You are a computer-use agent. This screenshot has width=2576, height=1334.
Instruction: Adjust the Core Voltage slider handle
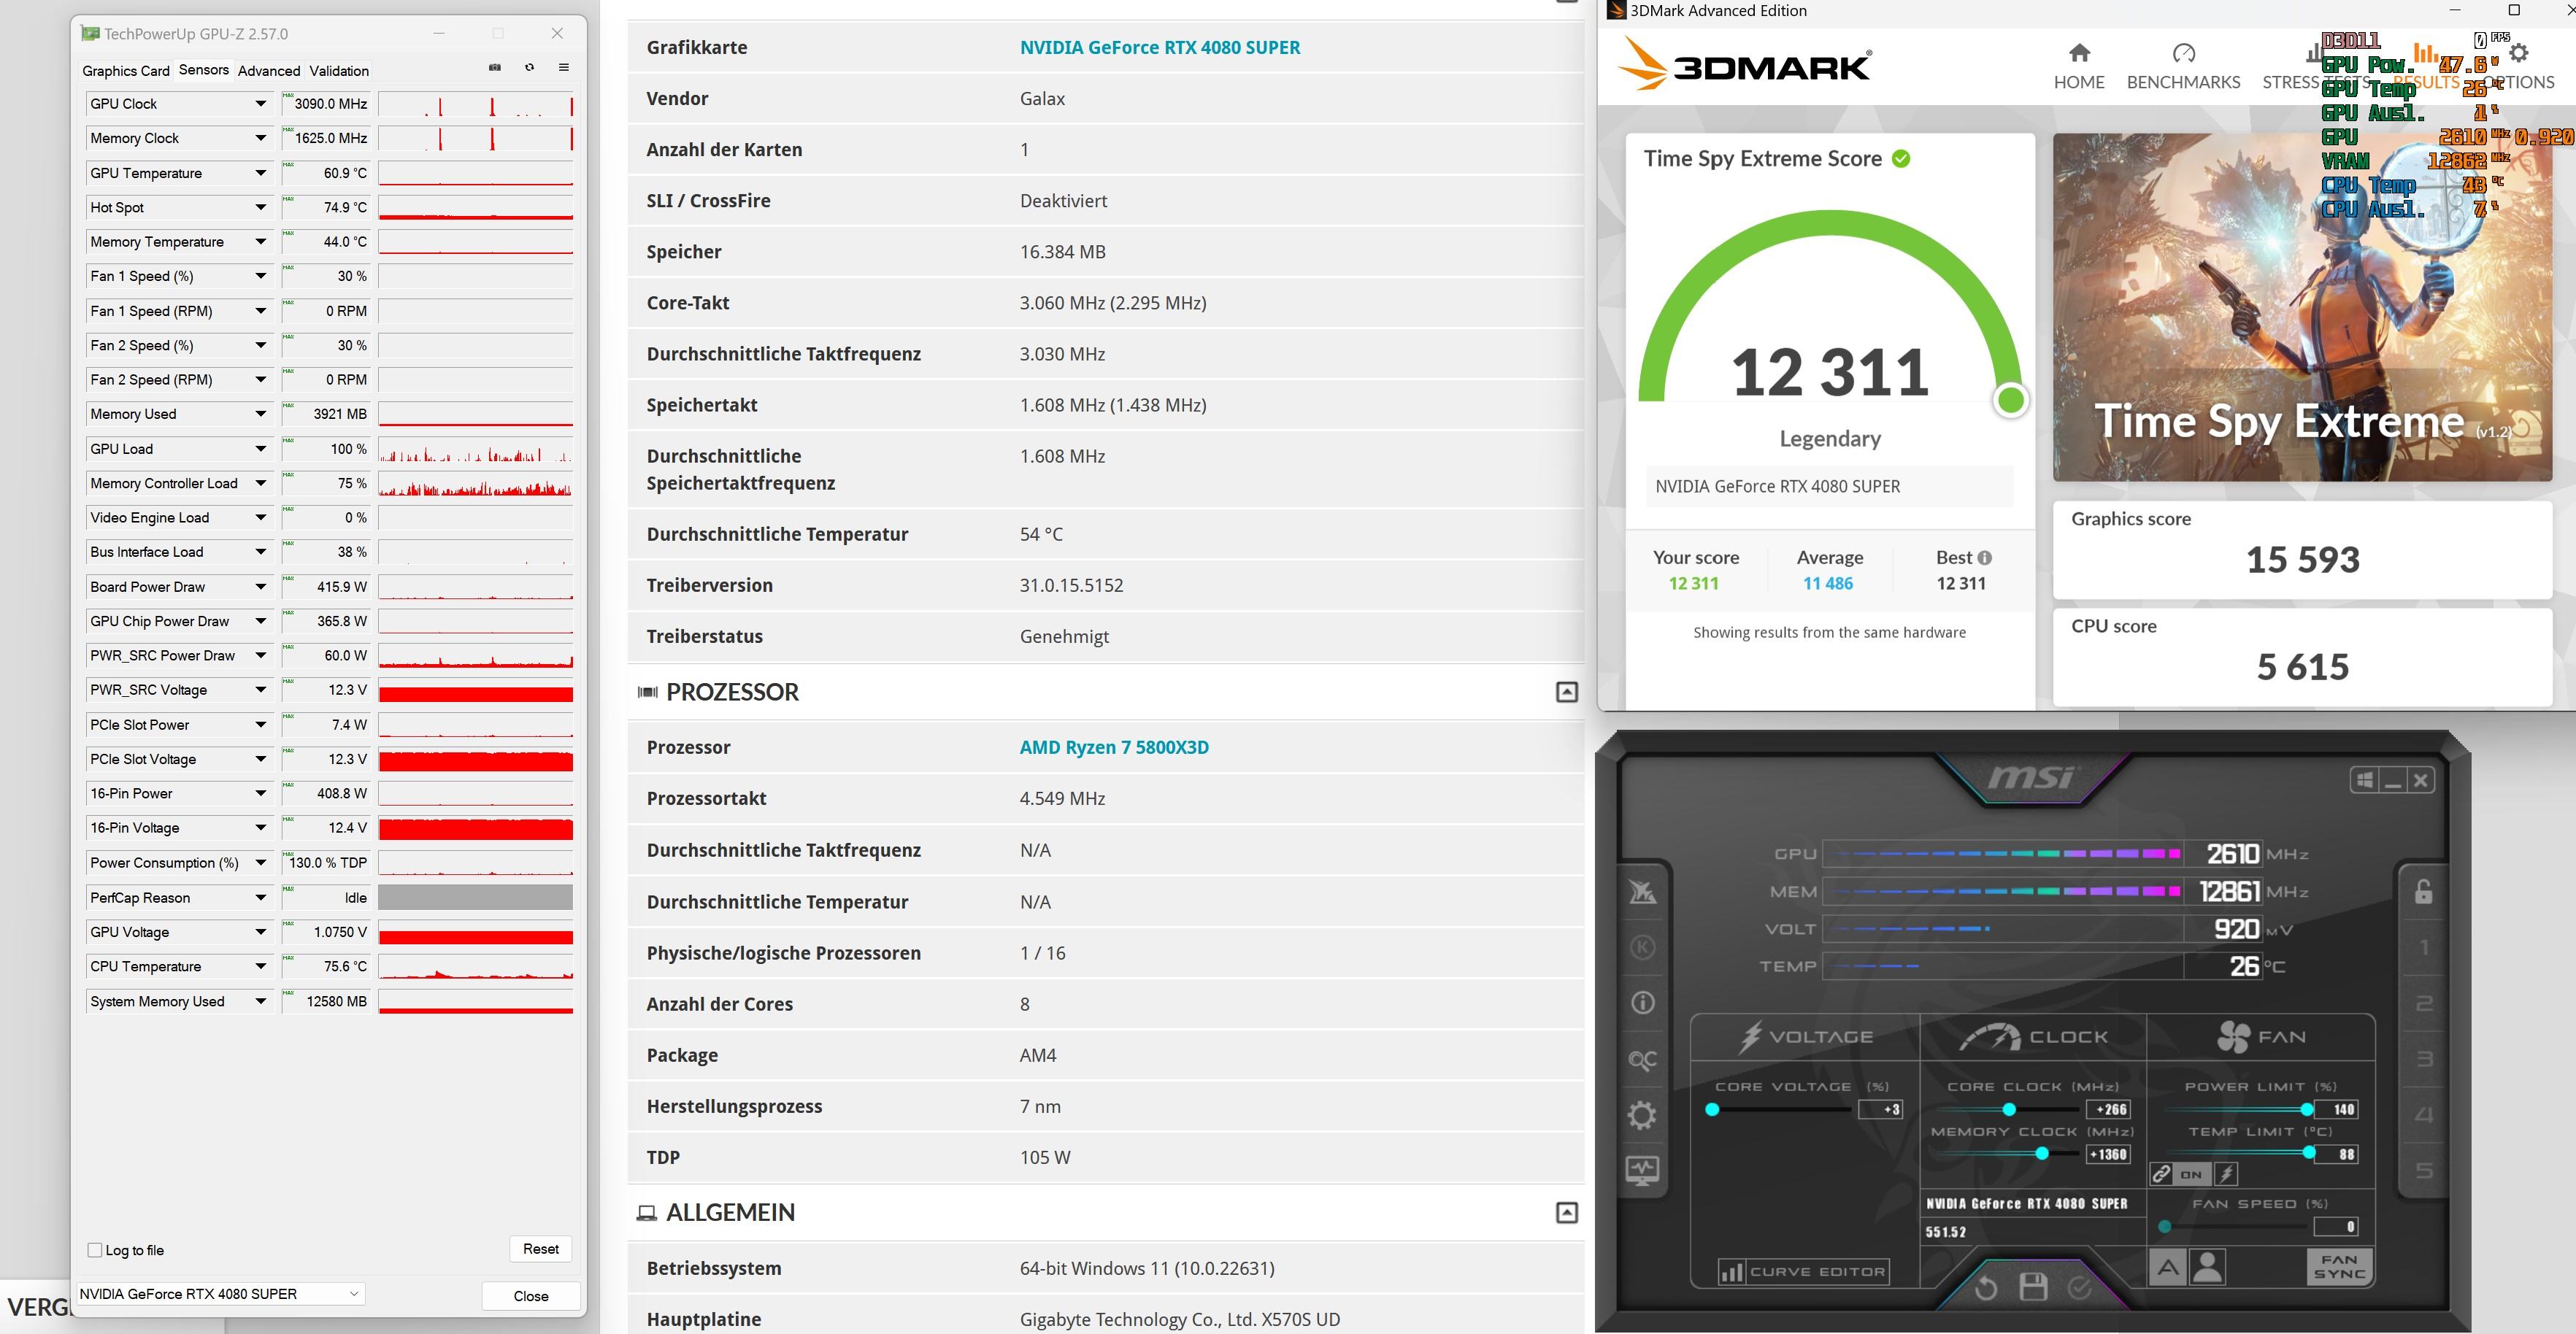tap(1712, 1109)
